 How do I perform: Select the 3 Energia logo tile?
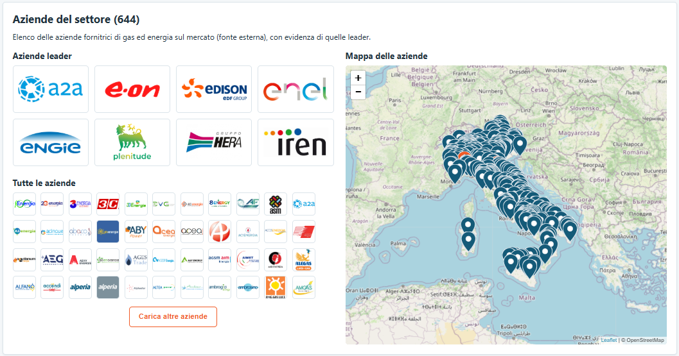point(80,204)
